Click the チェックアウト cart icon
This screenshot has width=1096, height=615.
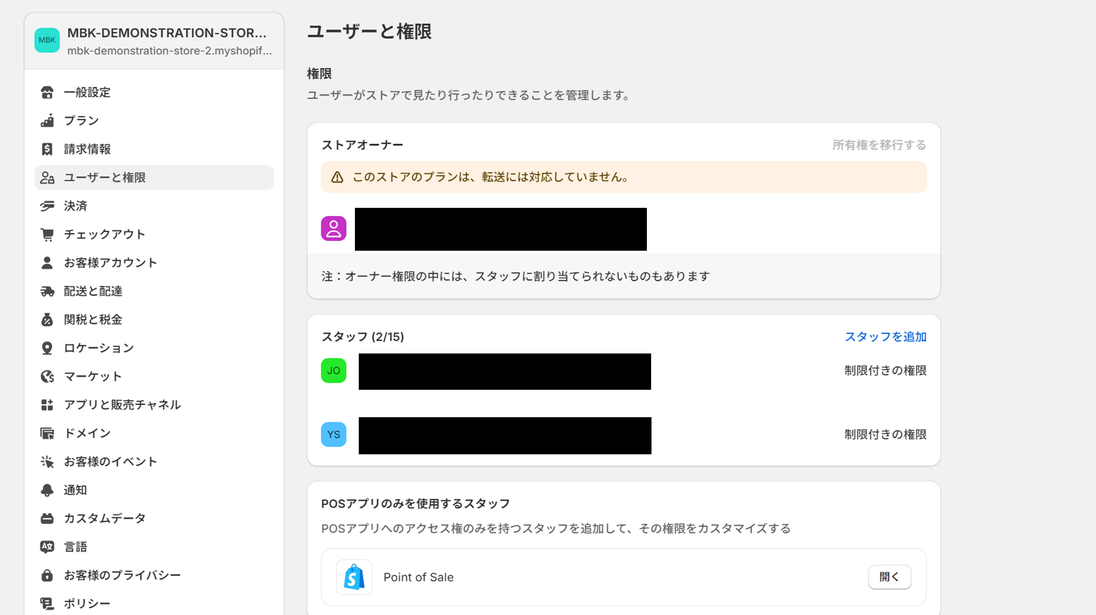[47, 234]
